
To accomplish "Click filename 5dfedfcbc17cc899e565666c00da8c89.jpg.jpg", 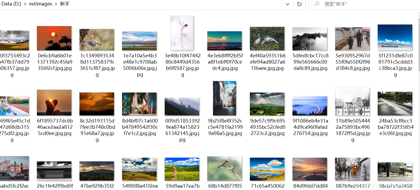I will [310, 62].
